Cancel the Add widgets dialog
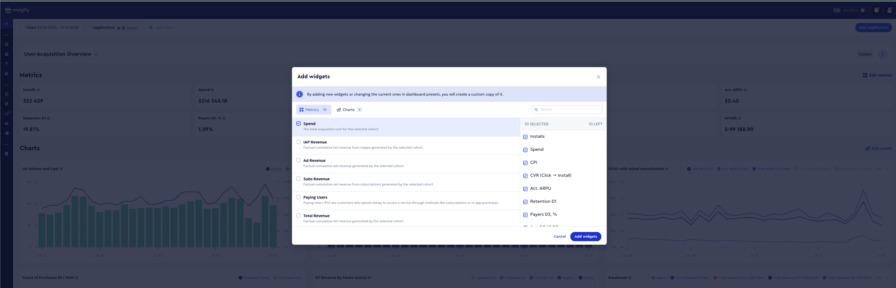The image size is (896, 288). (x=559, y=236)
